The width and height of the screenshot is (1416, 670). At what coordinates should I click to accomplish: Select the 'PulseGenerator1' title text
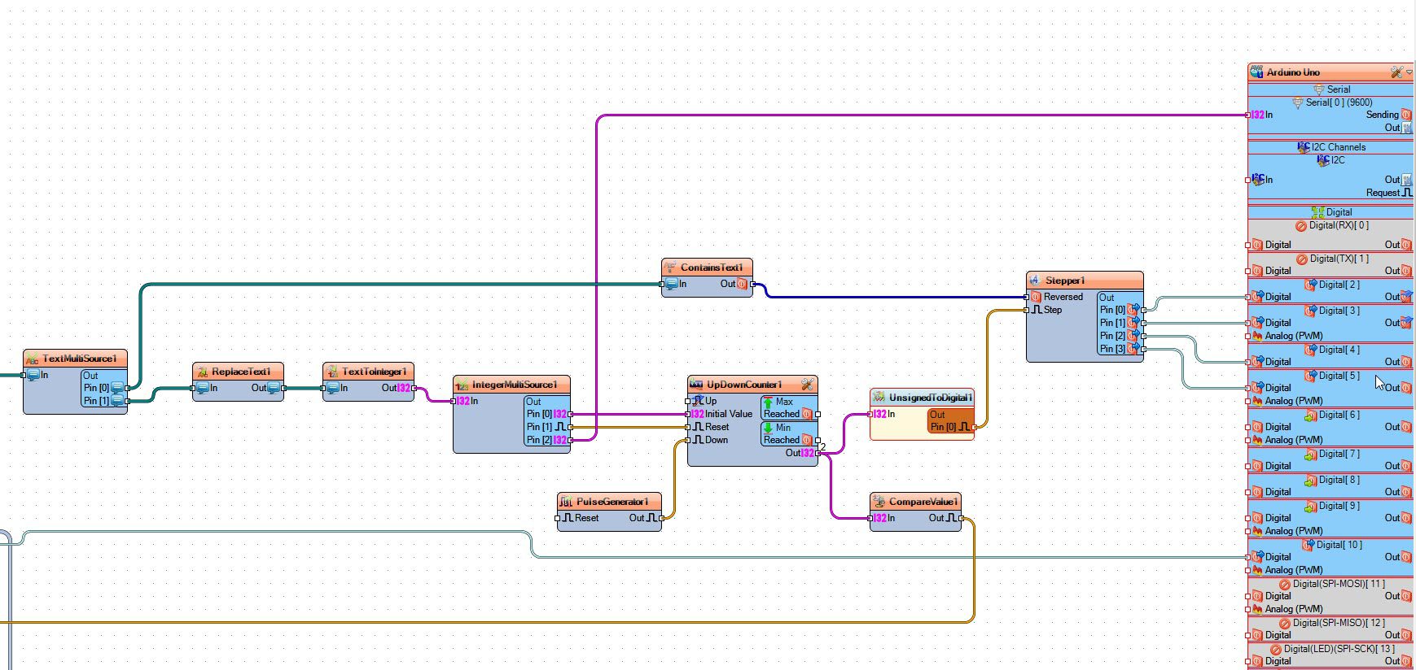pyautogui.click(x=612, y=502)
